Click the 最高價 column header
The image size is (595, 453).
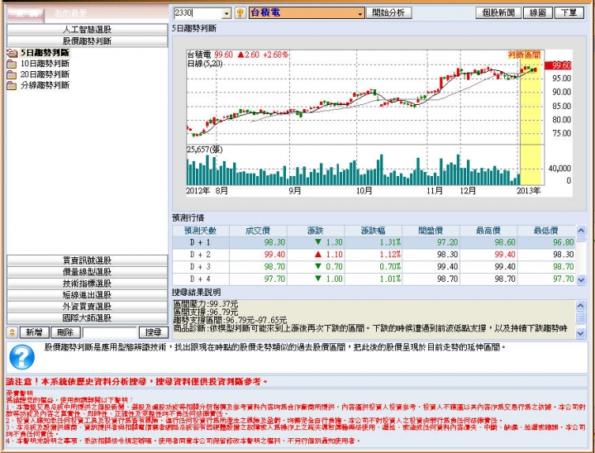(488, 231)
